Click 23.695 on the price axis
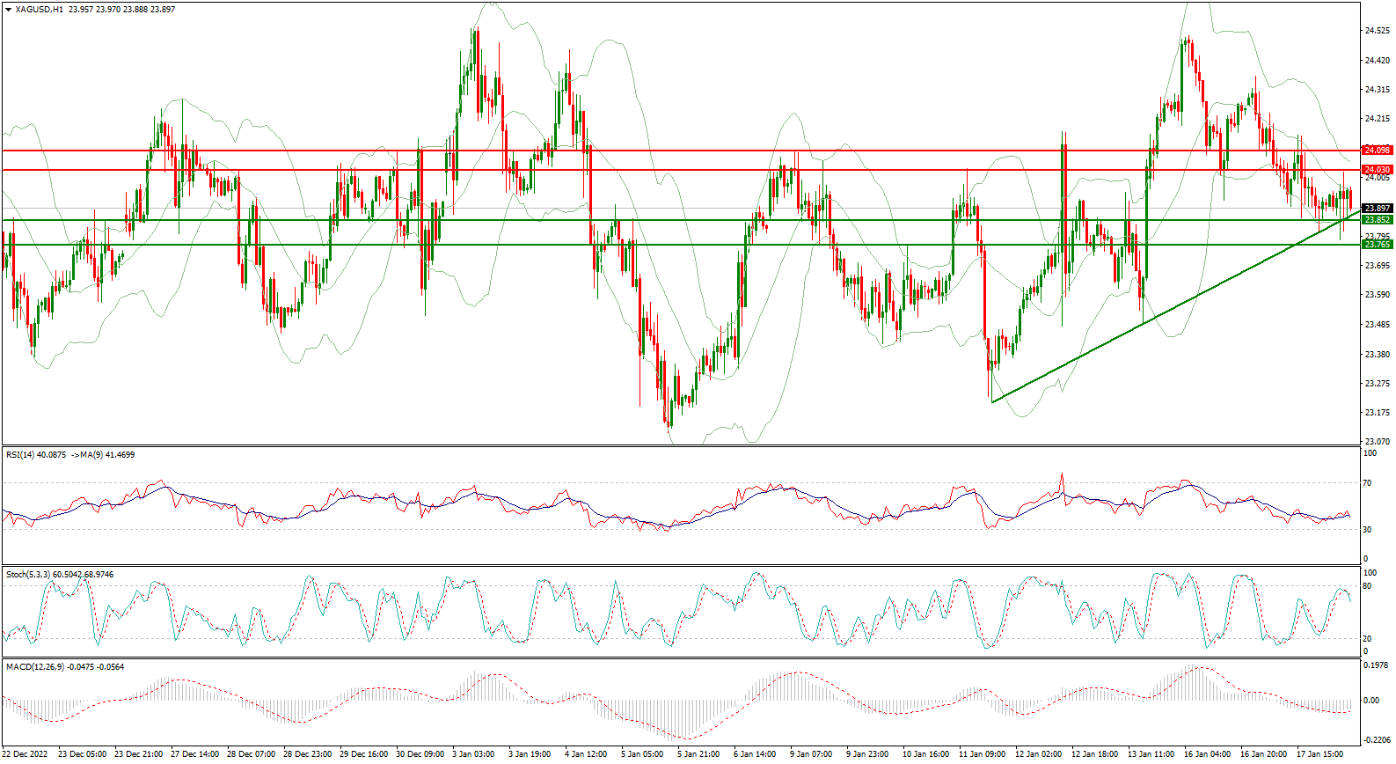 (x=1377, y=266)
